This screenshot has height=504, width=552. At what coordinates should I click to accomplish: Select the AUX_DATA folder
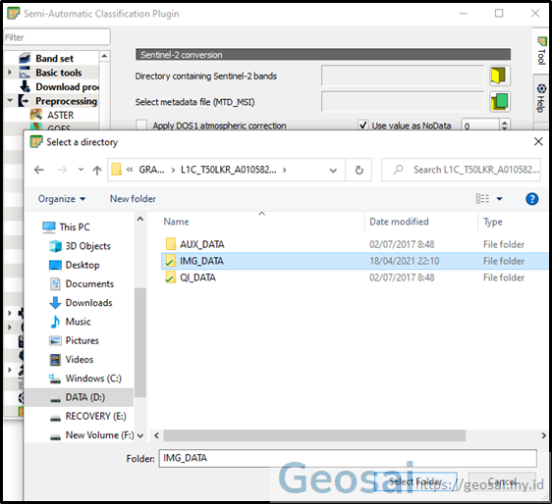[202, 244]
